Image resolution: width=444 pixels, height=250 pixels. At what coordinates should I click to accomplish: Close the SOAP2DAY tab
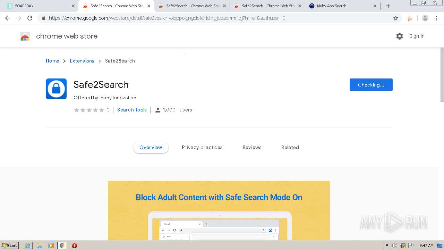tap(73, 6)
